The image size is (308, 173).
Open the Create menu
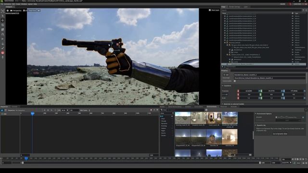coord(18,4)
